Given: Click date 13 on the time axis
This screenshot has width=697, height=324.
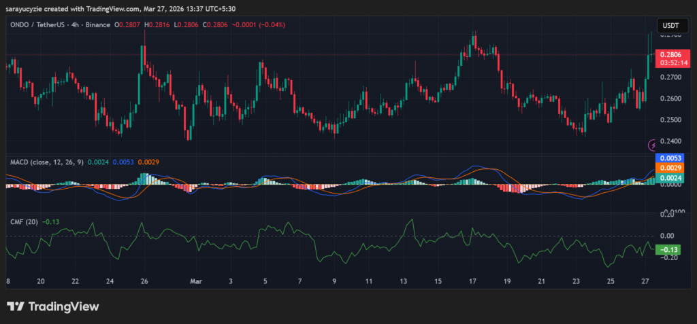Looking at the screenshot, I should pos(403,281).
